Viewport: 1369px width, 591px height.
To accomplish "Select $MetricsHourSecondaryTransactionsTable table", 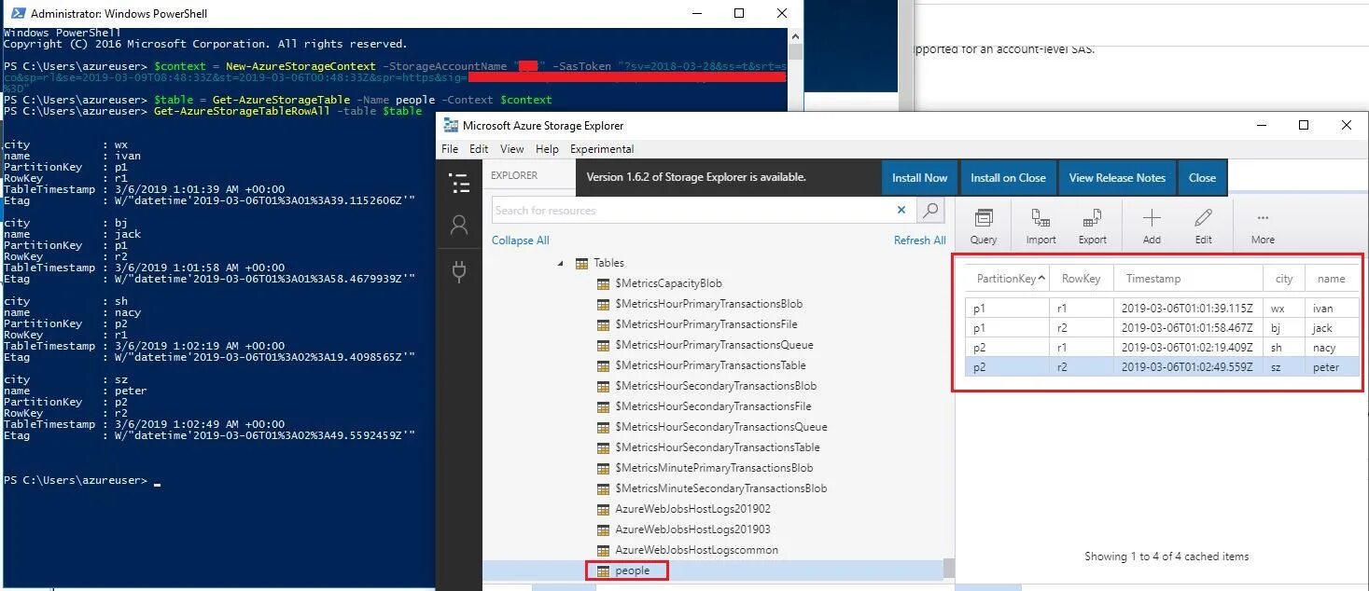I will coord(717,447).
